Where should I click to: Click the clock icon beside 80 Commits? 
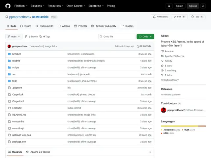click(138, 46)
